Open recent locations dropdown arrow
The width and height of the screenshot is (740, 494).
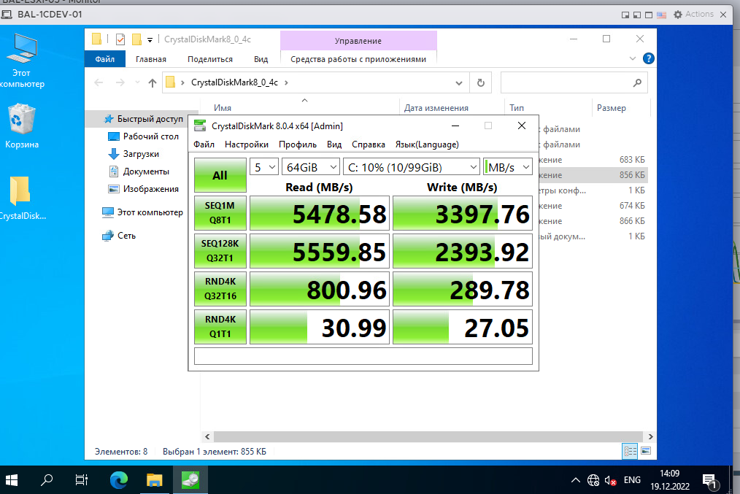point(137,82)
